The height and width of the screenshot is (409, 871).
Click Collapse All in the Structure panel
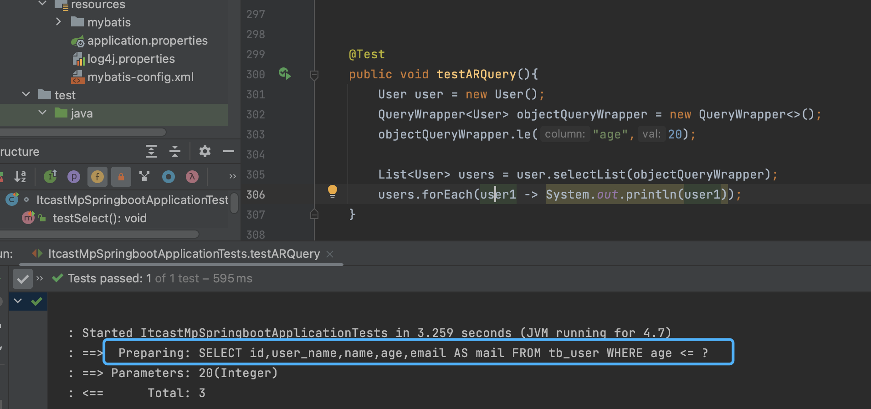175,151
